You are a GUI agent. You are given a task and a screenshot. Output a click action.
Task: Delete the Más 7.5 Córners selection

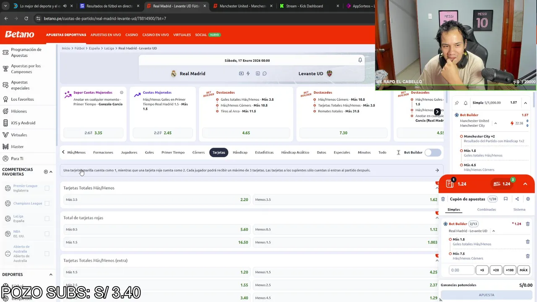[528, 256]
